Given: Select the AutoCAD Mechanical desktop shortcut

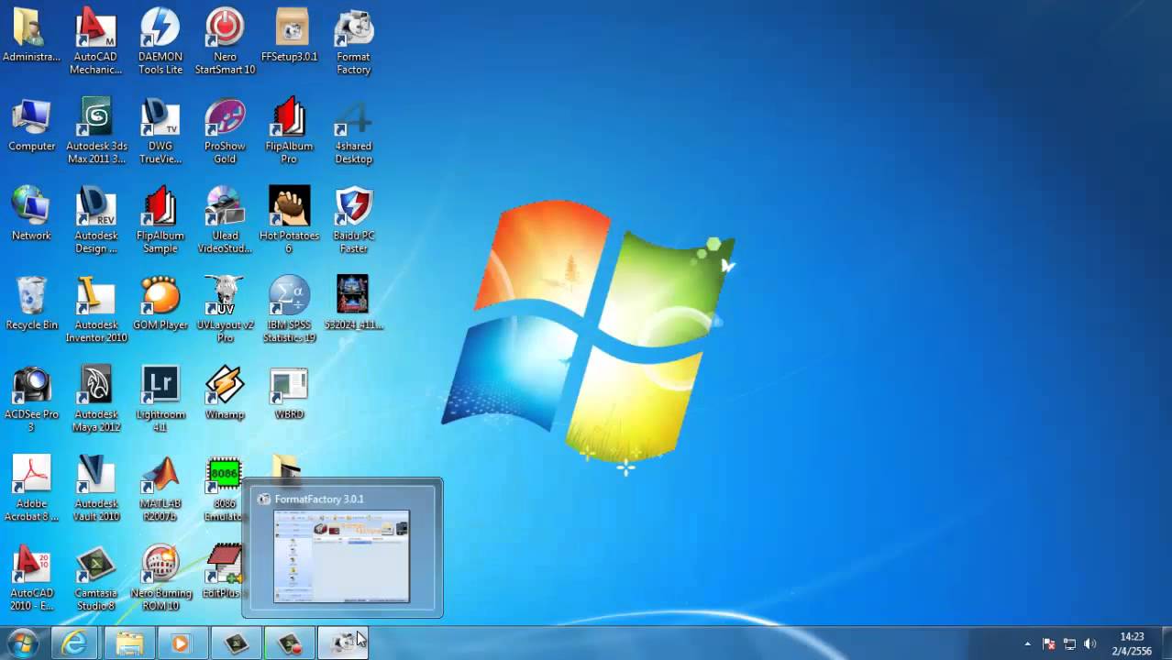Looking at the screenshot, I should (x=95, y=42).
